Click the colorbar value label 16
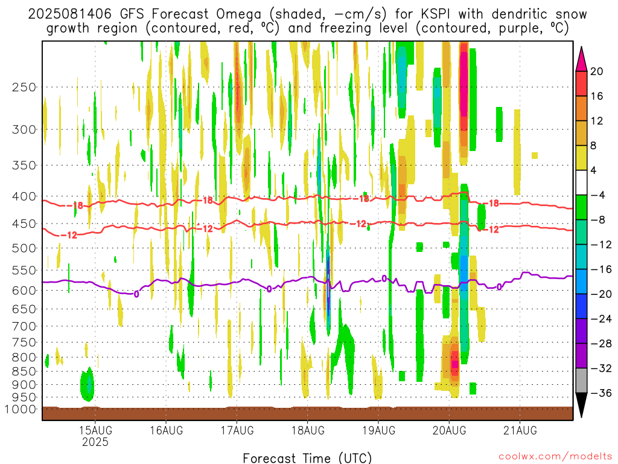The image size is (618, 464). click(x=597, y=96)
